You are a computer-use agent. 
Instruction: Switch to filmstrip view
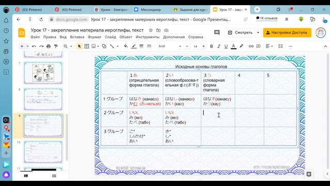[x=26, y=176]
